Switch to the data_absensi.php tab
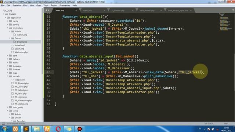The height and width of the screenshot is (132, 235). [147, 11]
